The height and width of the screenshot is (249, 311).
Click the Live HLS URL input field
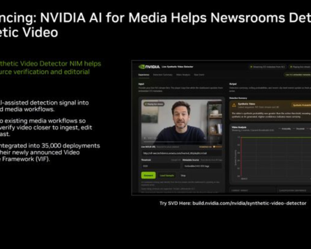click(181, 153)
